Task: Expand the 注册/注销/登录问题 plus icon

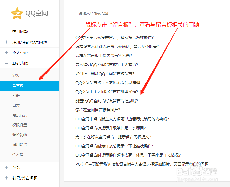Action: [x=6, y=42]
